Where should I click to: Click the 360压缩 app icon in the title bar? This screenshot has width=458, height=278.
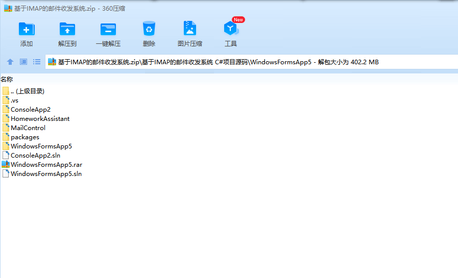click(x=8, y=9)
